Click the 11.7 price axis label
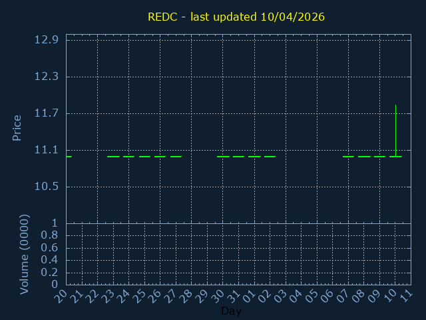This screenshot has width=426, height=320. pos(46,113)
